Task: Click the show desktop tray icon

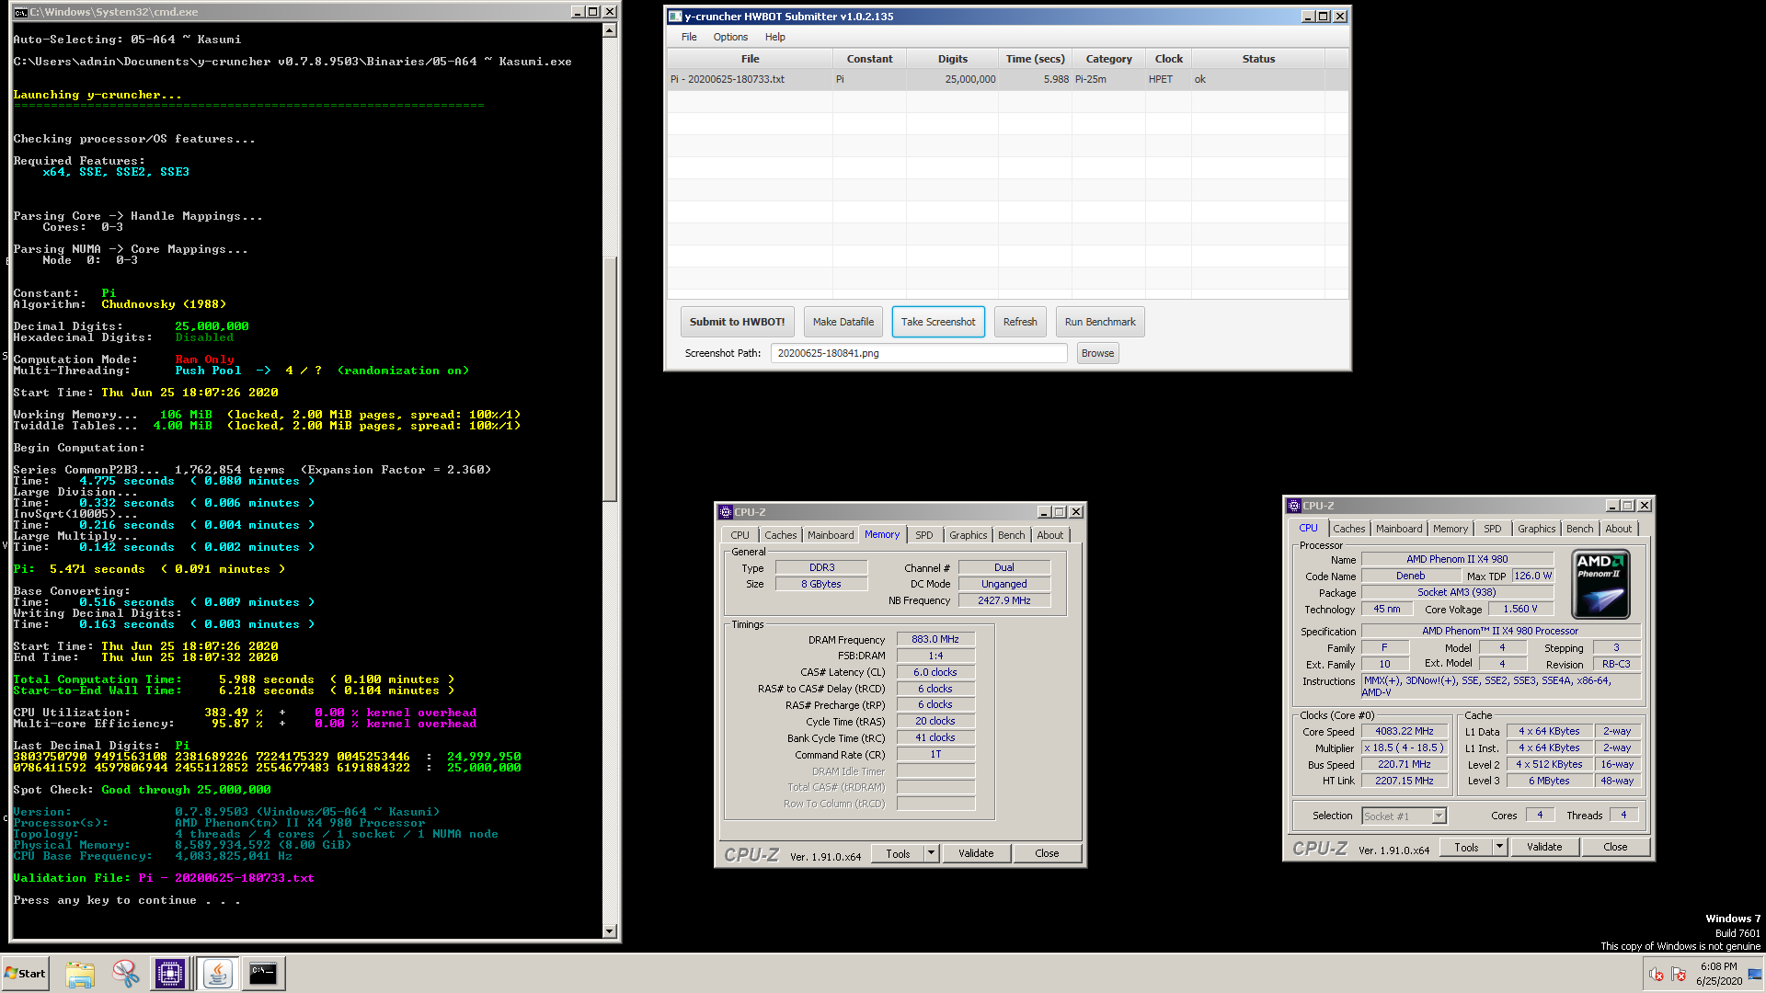Action: tap(1756, 974)
